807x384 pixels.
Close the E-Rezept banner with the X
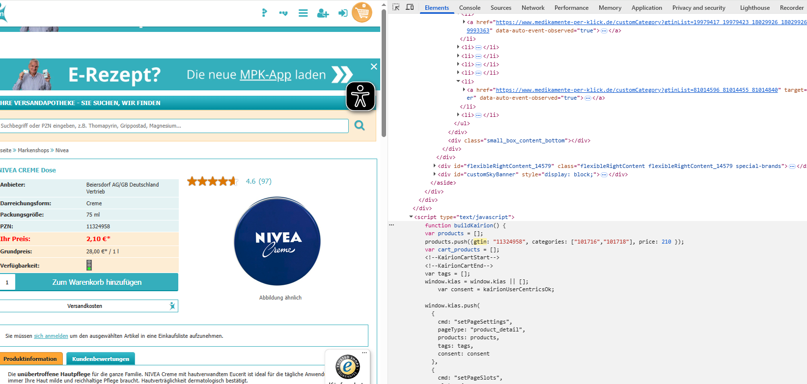point(374,67)
